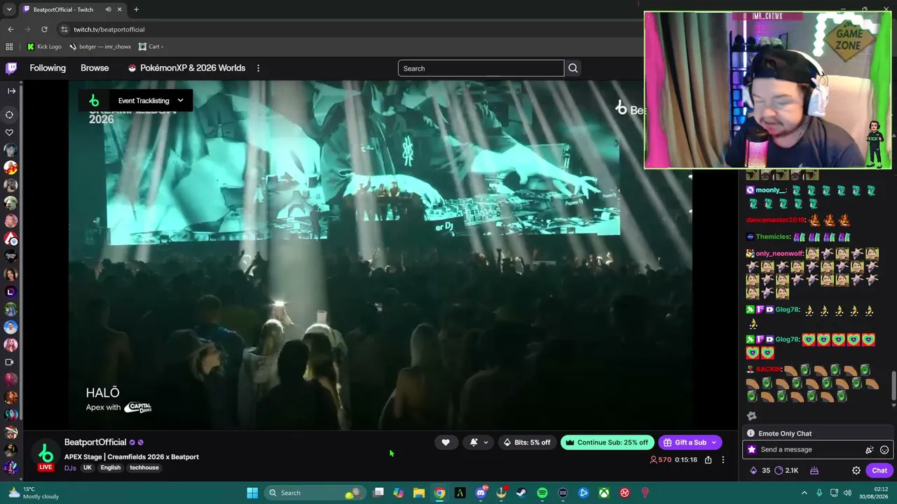Show hidden system tray icons
Viewport: 897px width, 504px height.
(x=804, y=493)
